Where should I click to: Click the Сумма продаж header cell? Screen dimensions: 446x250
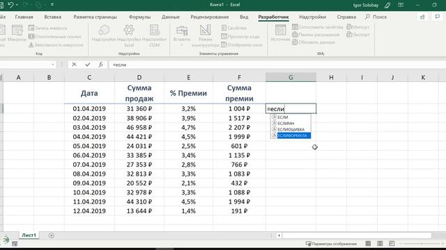click(x=139, y=93)
